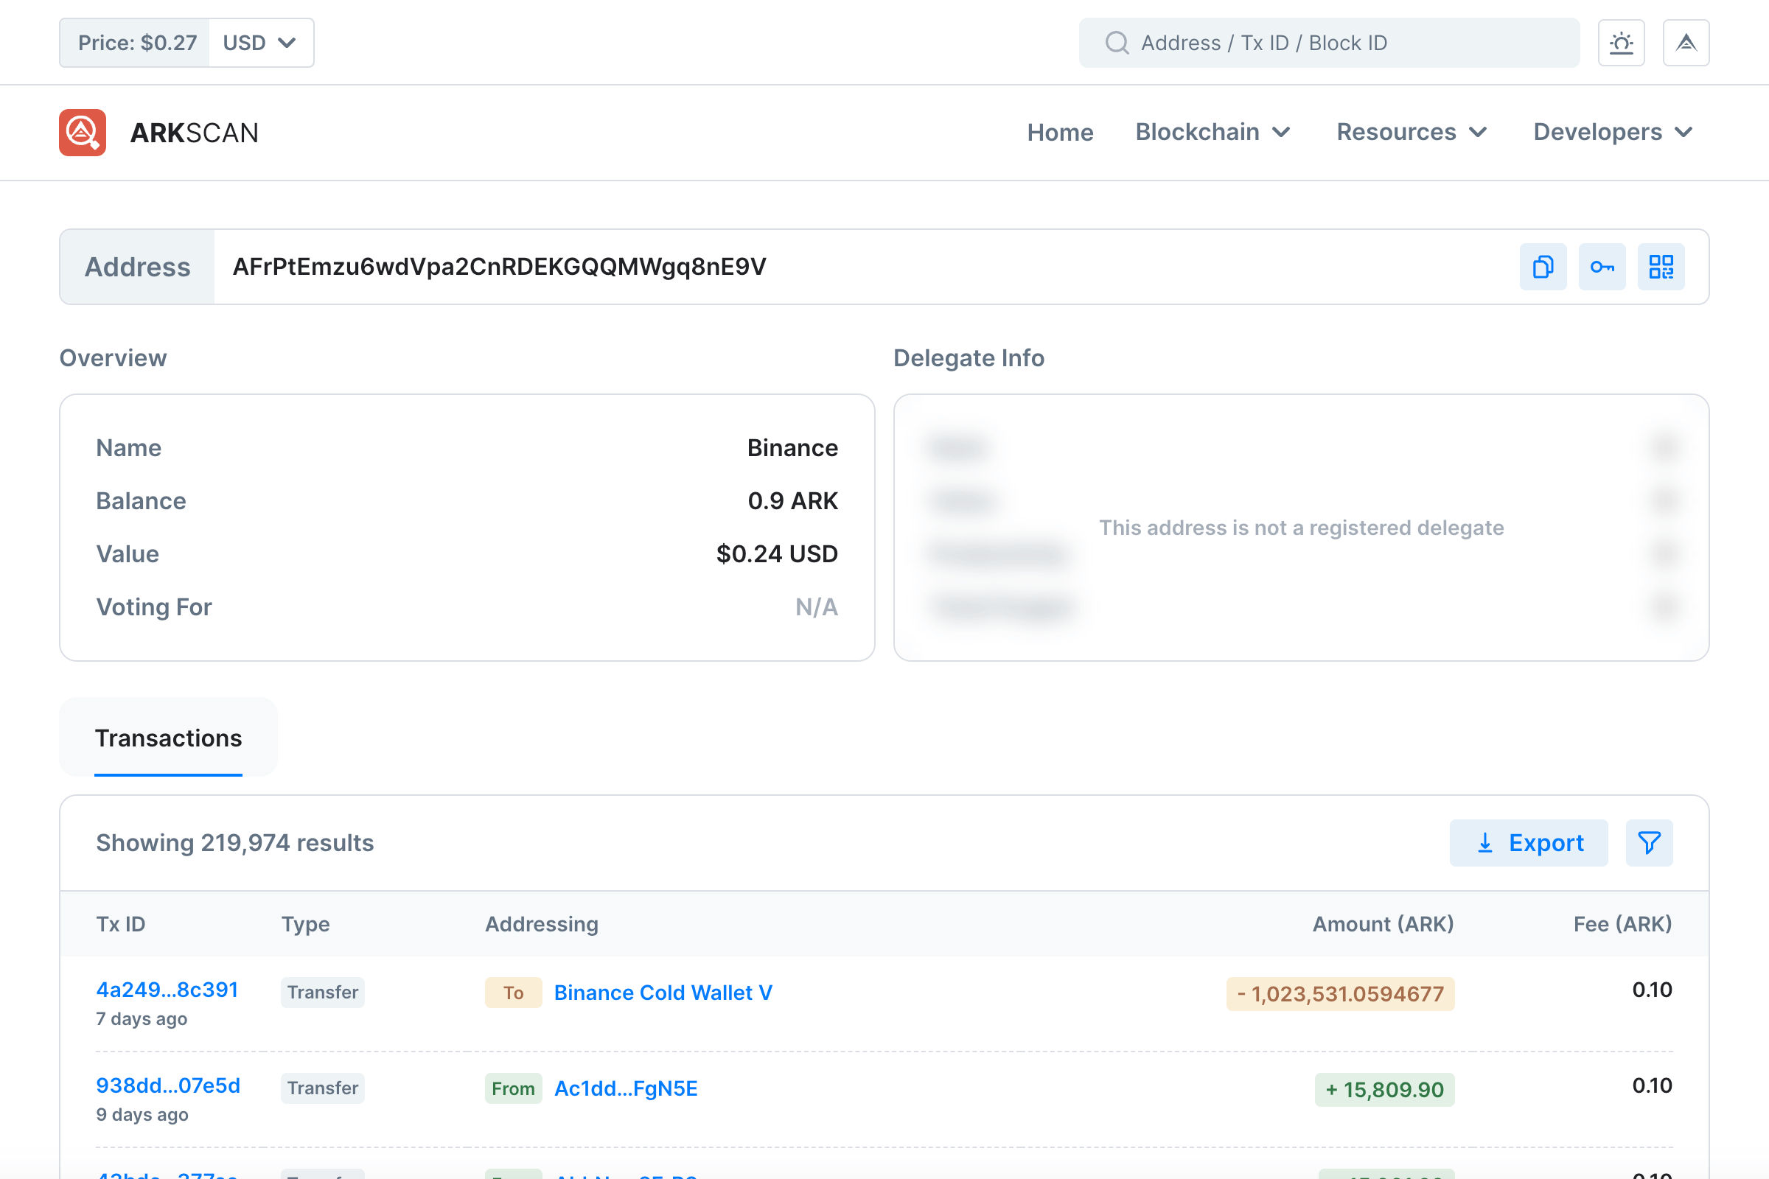The height and width of the screenshot is (1179, 1769).
Task: Open transaction 4a249...8c391
Action: pyautogui.click(x=167, y=990)
